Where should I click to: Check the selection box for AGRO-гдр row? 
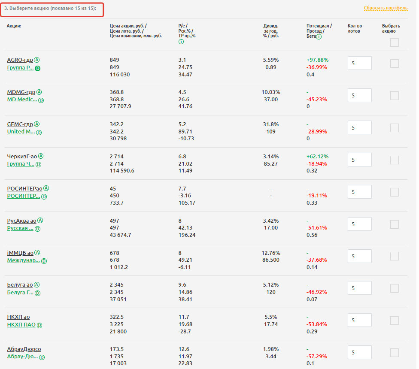[394, 64]
